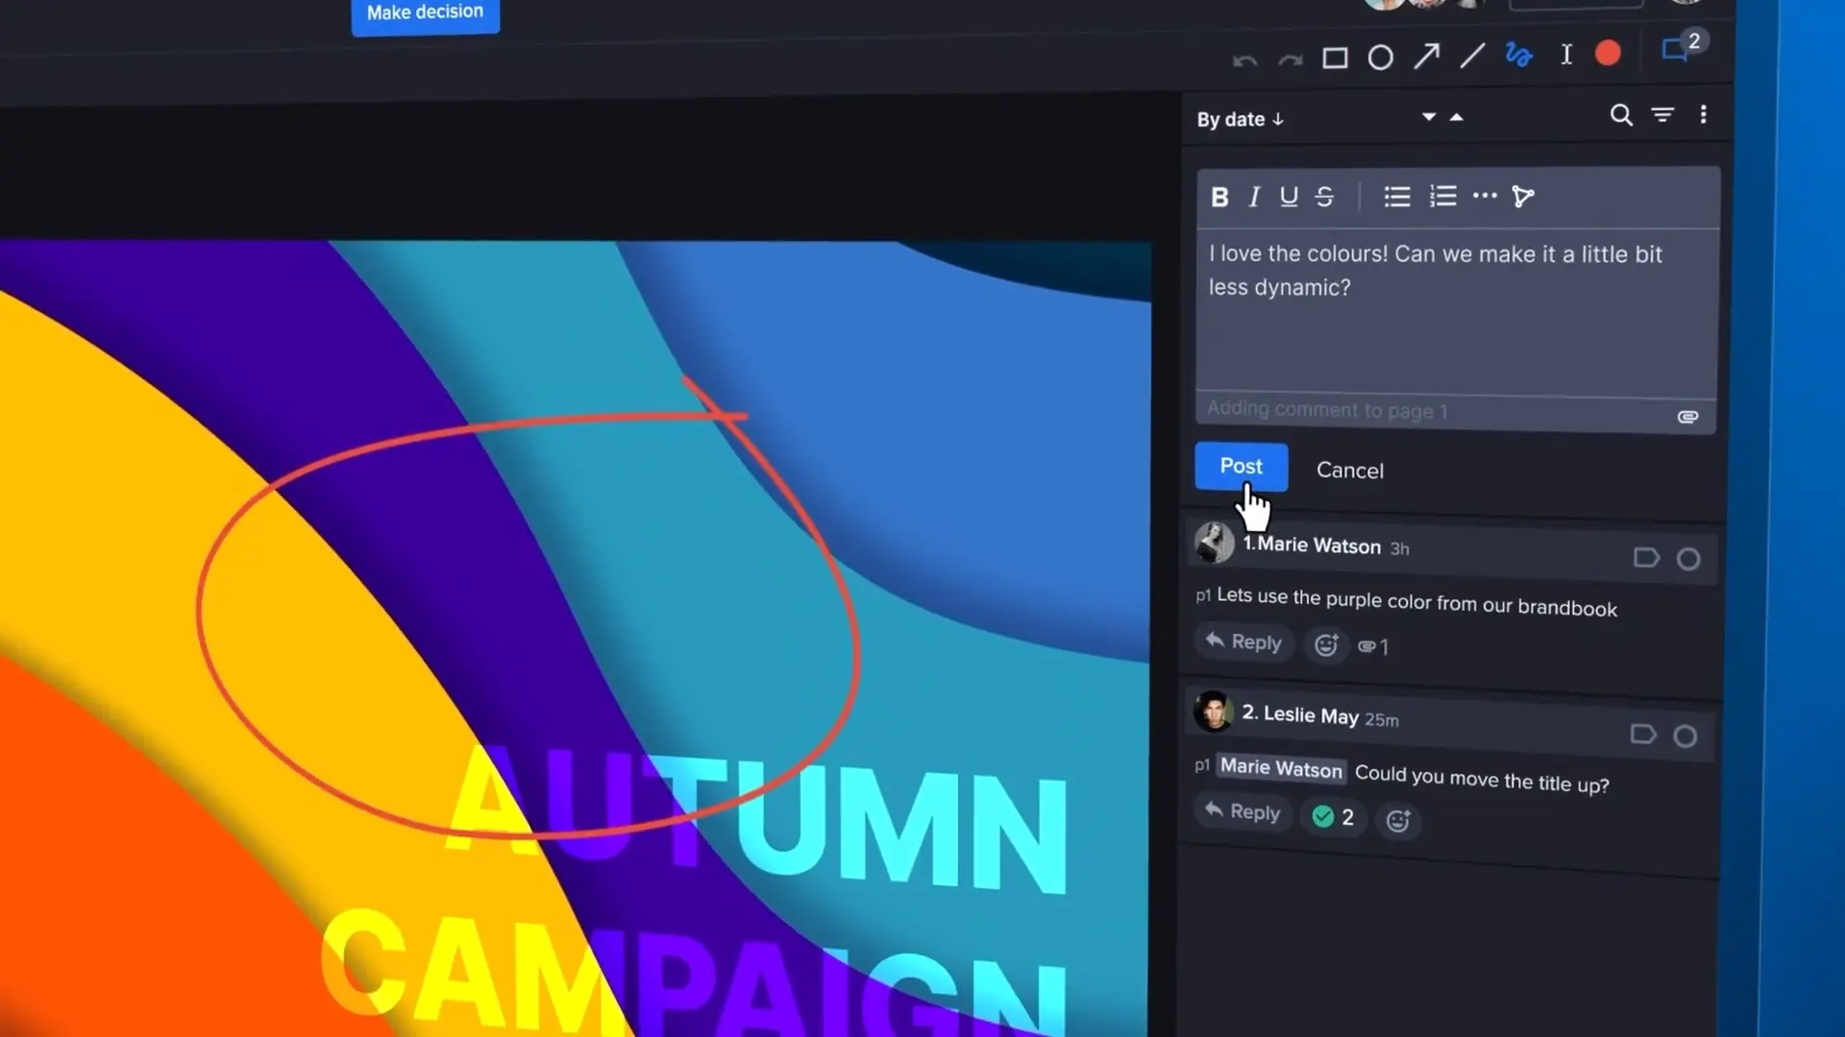This screenshot has height=1037, width=1845.
Task: Select the arrow annotation tool
Action: pyautogui.click(x=1427, y=57)
